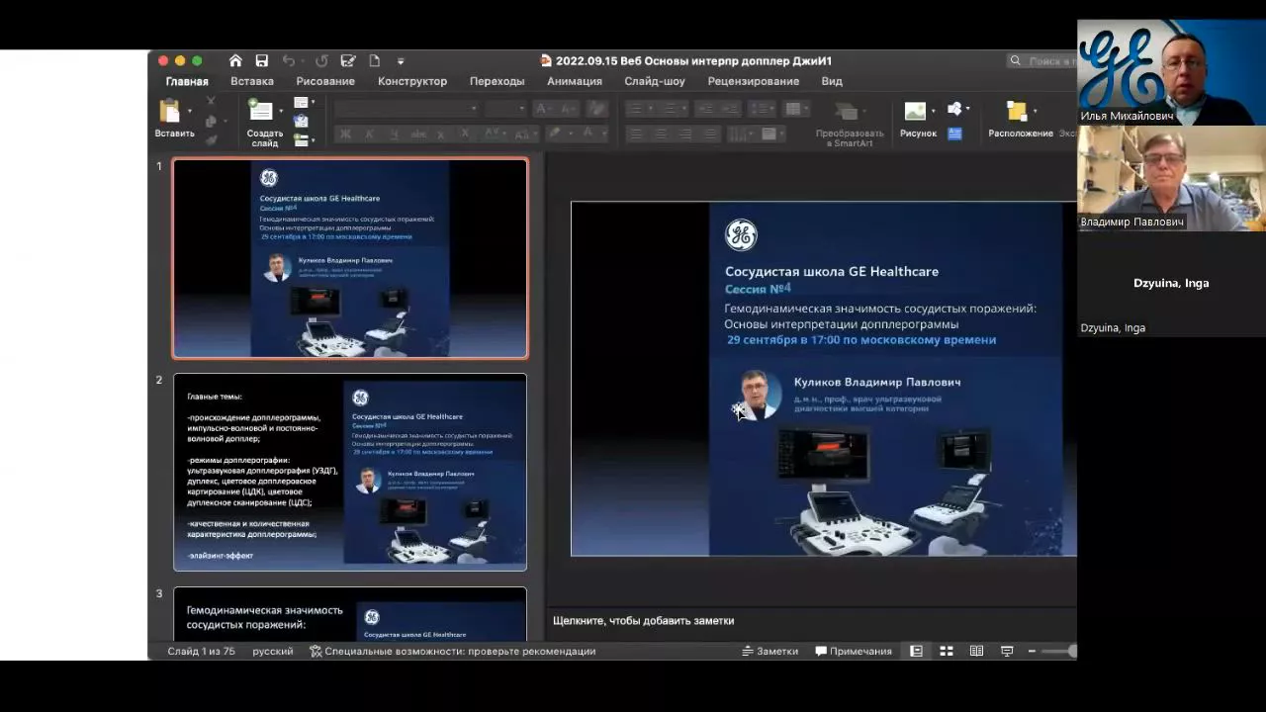Click the zoom out minus icon
Screen dimensions: 1266x712
tap(1033, 651)
